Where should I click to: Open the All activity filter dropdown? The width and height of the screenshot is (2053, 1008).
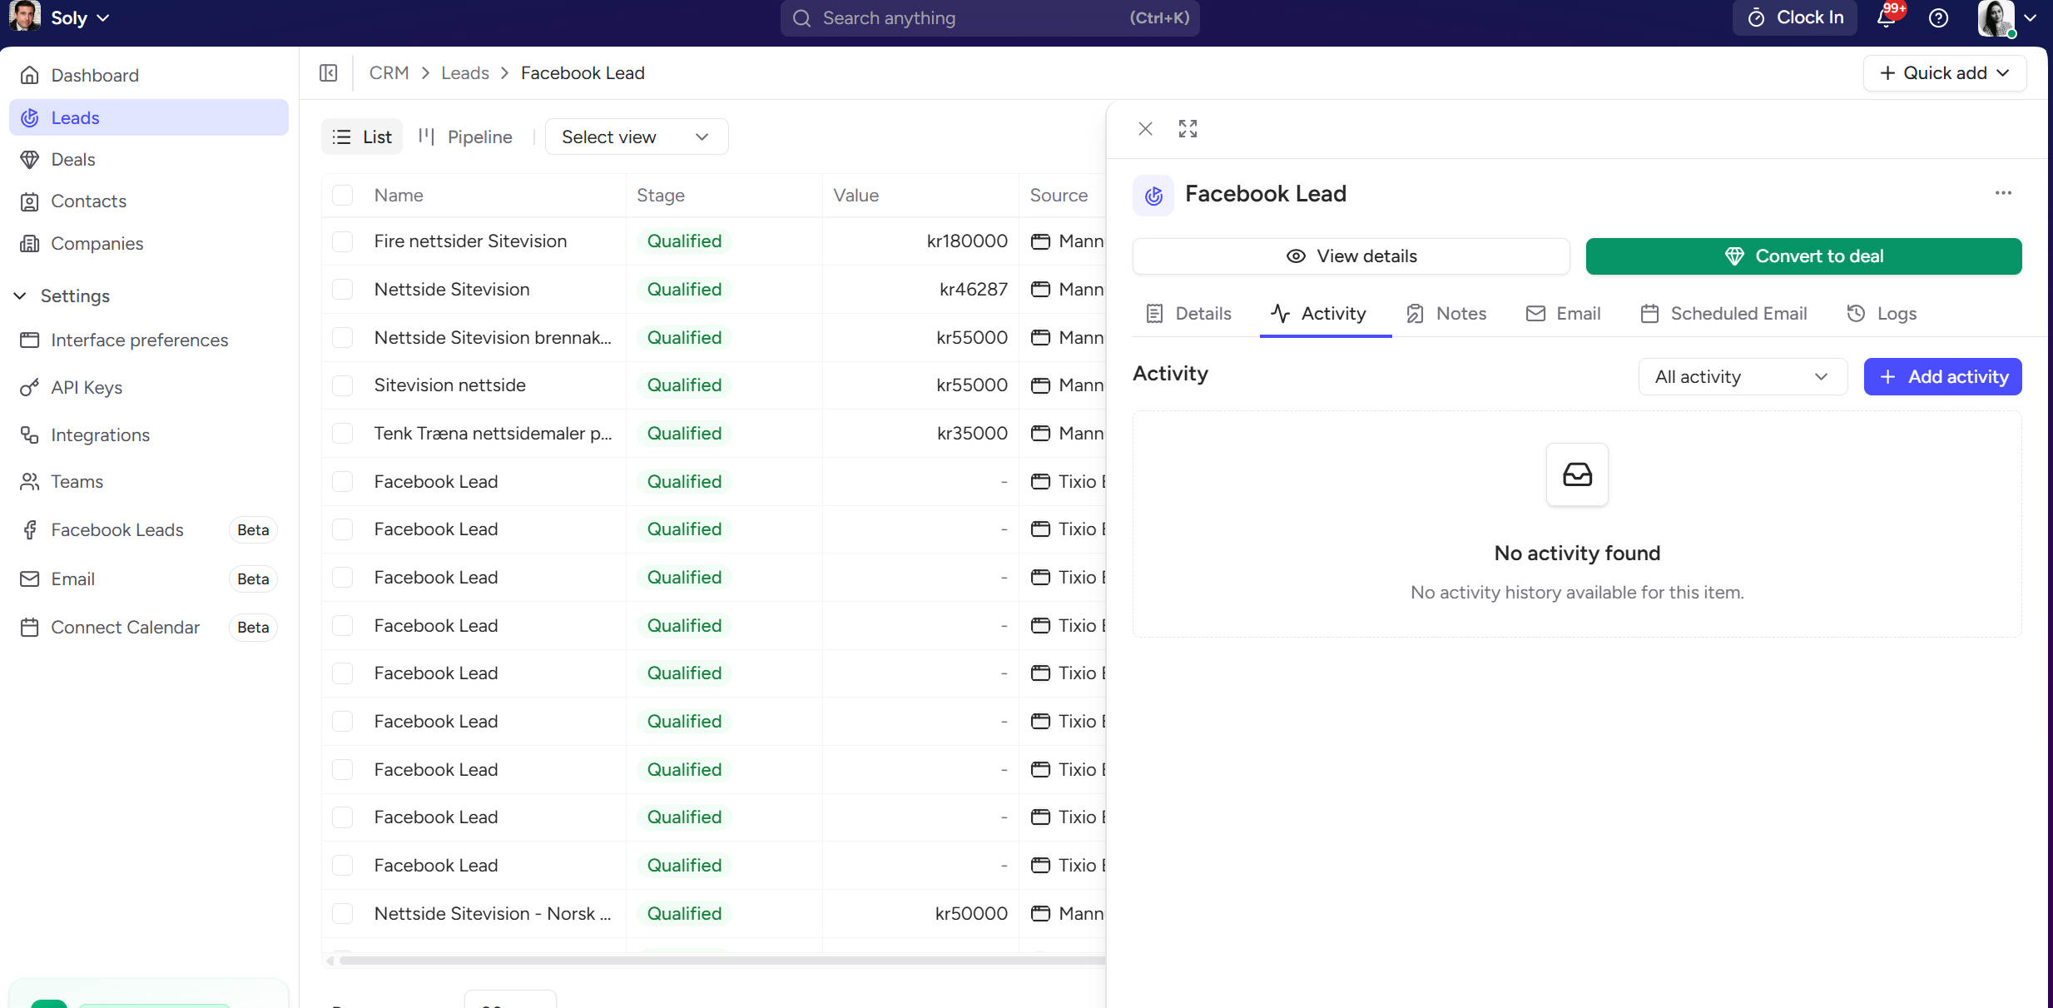1742,377
